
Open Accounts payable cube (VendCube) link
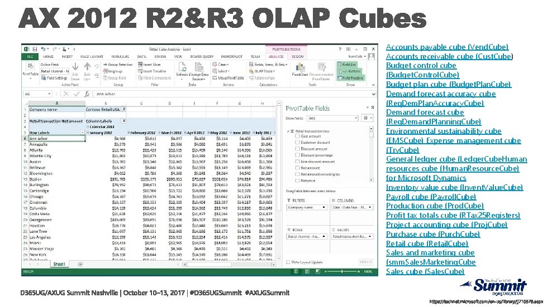tap(447, 47)
